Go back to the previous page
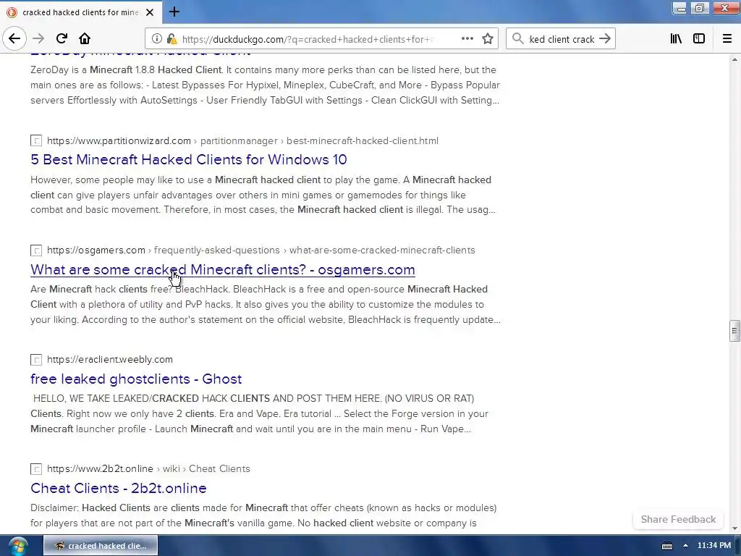This screenshot has width=741, height=556. point(14,39)
